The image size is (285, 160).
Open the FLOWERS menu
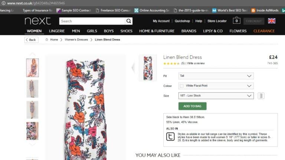[x=238, y=31]
